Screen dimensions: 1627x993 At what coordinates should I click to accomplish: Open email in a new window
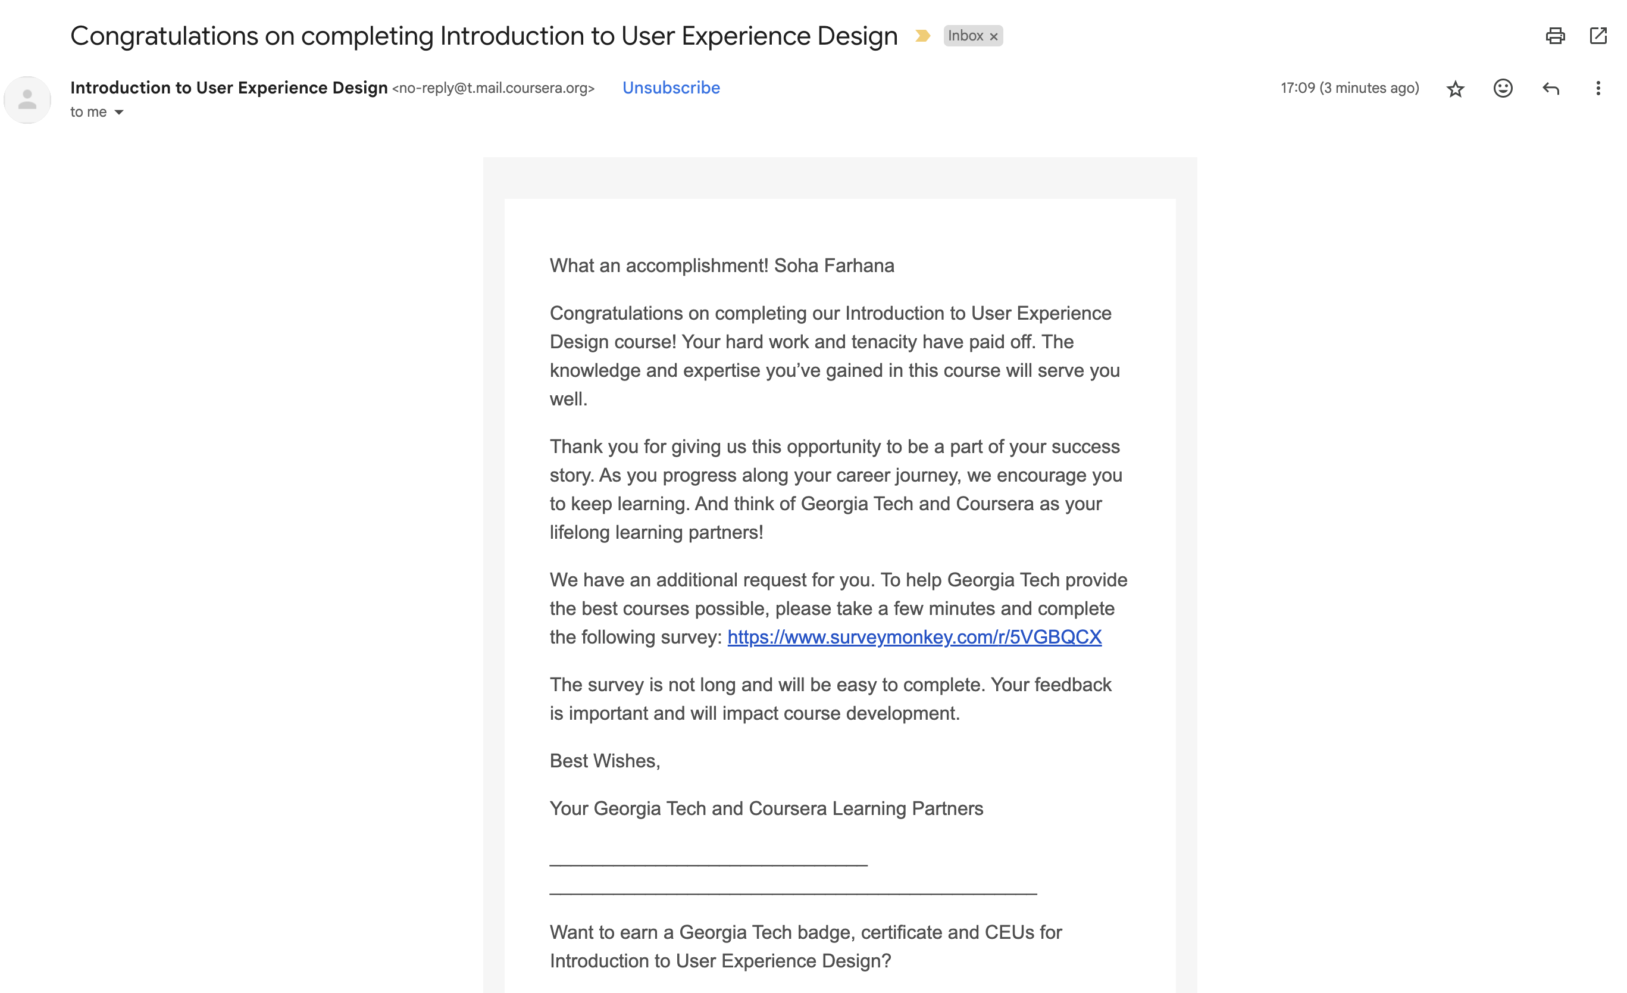[x=1598, y=36]
